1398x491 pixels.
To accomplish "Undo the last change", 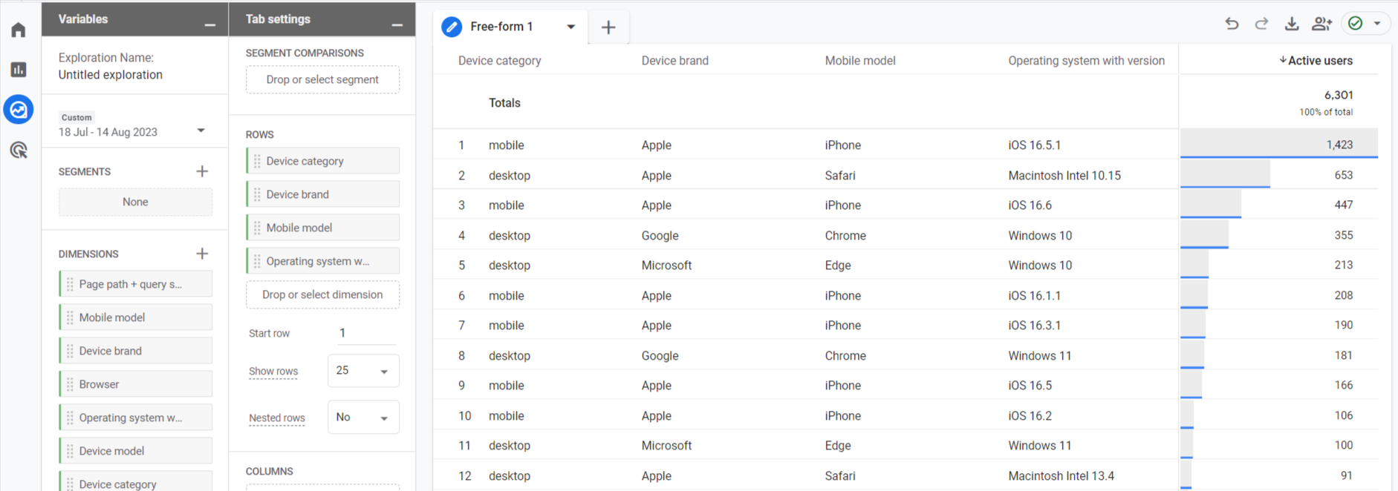I will click(1232, 24).
